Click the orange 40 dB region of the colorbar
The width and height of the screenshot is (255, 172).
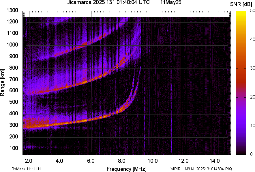click(x=241, y=40)
